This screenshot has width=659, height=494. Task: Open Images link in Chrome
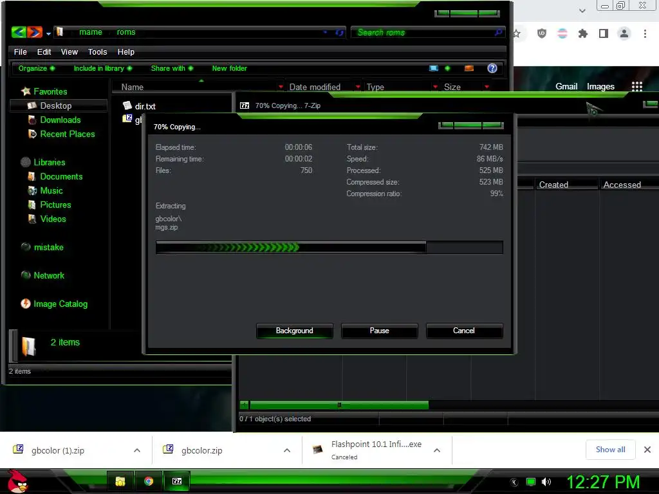click(x=600, y=87)
